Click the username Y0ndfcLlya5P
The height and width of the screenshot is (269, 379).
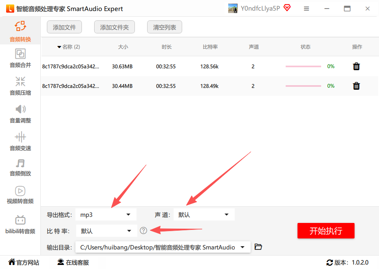tap(260, 9)
